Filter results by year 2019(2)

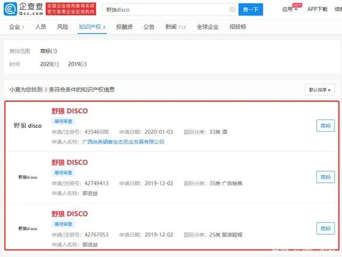click(77, 64)
